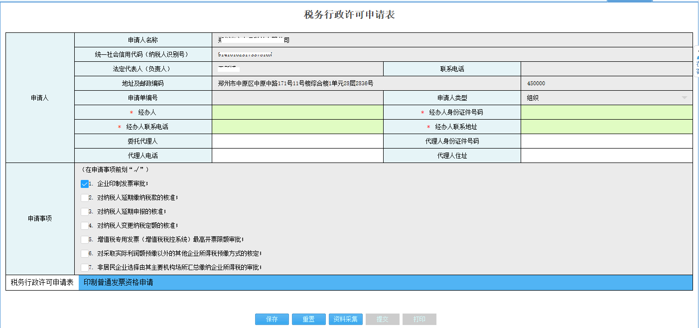Click the 打印 print button

point(419,319)
